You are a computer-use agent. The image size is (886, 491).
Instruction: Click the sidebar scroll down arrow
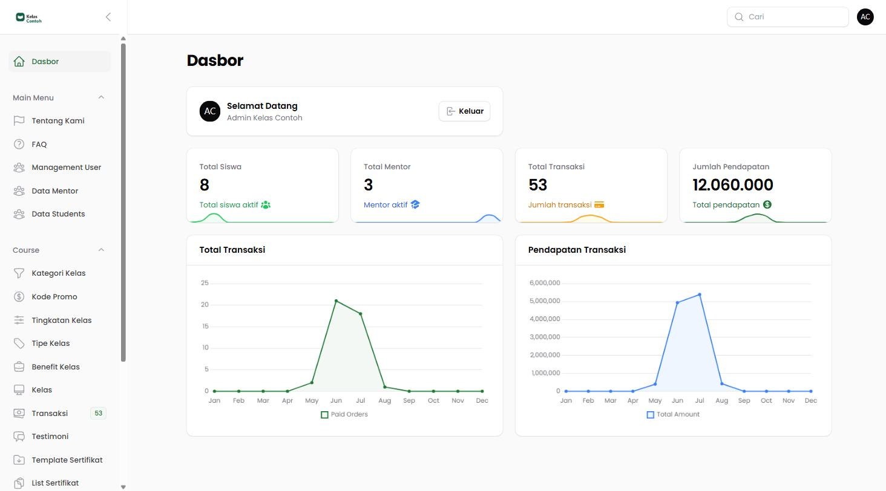click(123, 487)
